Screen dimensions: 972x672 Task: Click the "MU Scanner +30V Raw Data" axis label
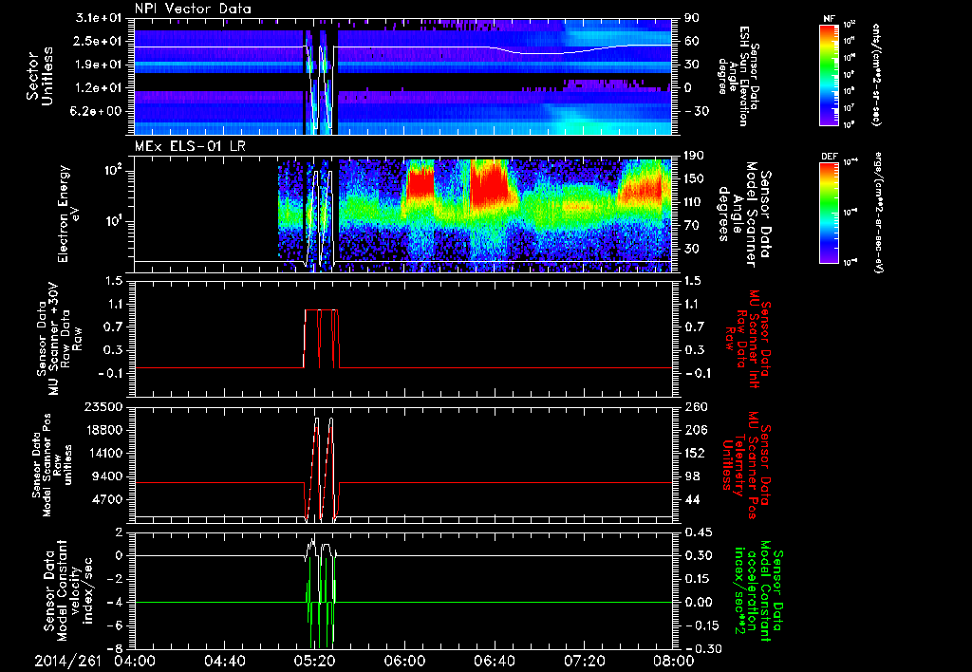pos(60,339)
